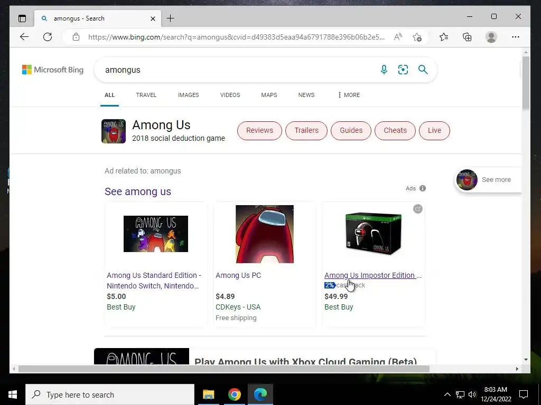
Task: Open See more side card
Action: tap(487, 180)
